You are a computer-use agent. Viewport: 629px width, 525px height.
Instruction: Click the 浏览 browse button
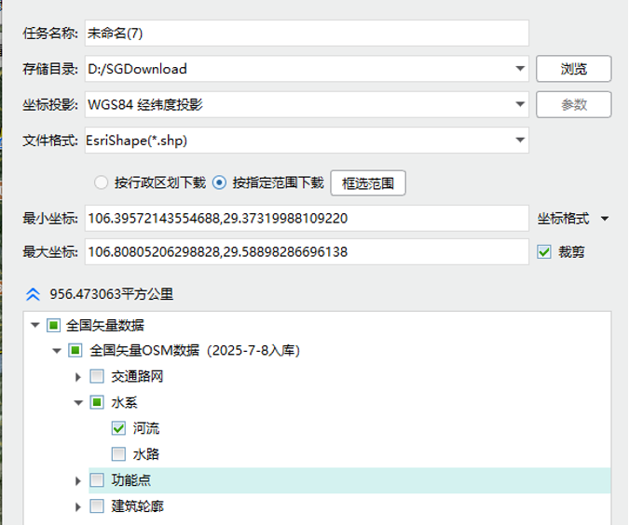[573, 69]
